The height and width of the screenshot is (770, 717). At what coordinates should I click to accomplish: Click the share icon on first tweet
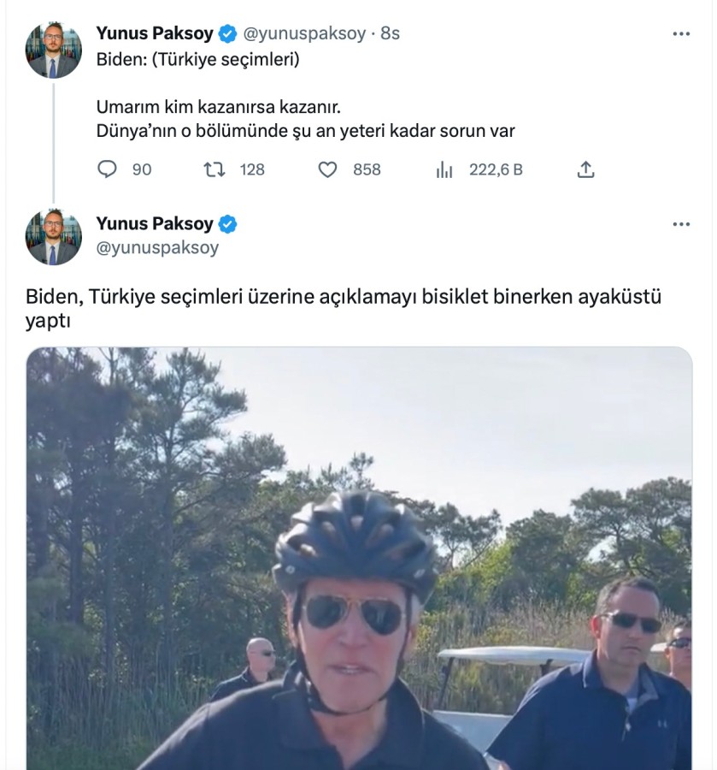click(585, 169)
